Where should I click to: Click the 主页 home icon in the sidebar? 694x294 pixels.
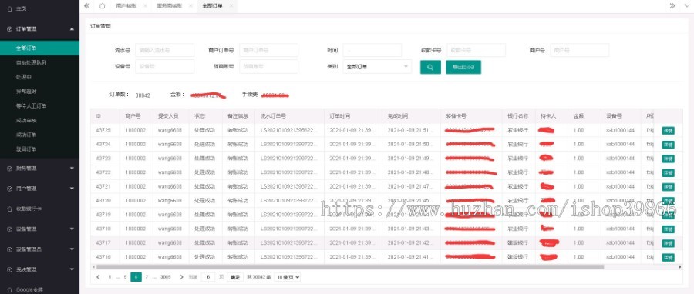click(10, 8)
